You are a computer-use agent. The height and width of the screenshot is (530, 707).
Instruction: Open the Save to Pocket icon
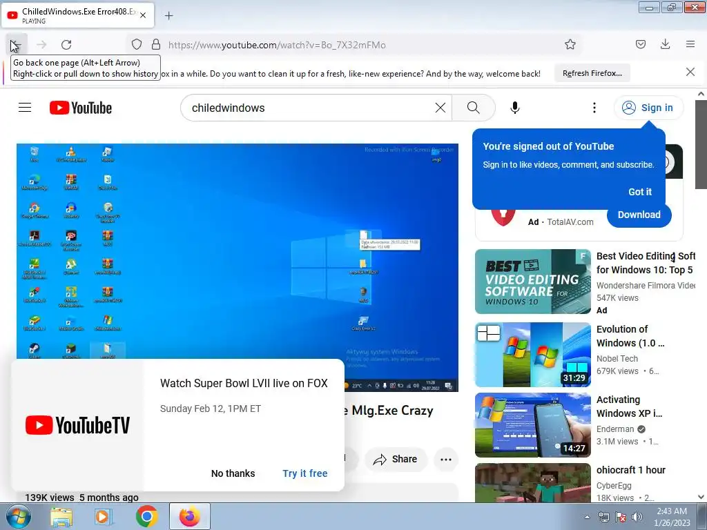point(640,44)
